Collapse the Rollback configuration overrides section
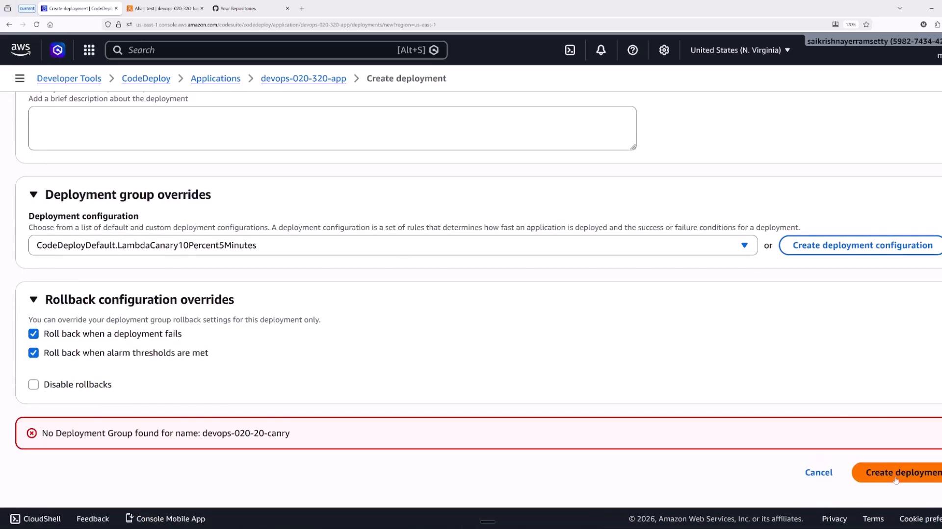The width and height of the screenshot is (942, 529). [33, 299]
